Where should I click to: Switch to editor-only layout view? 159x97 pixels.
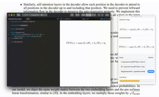(83, 15)
